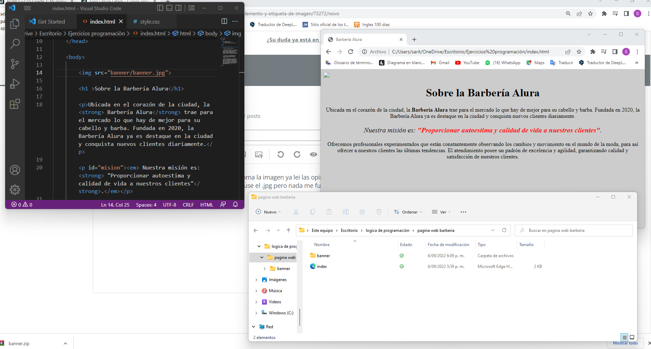Click errors and warnings status in VS Code

coord(22,205)
